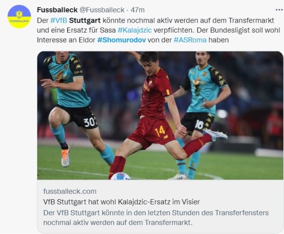Open the article headline 'VfB Stuttgart hat wohl Kalajdzic-Ersatz im Visier'

(122, 202)
